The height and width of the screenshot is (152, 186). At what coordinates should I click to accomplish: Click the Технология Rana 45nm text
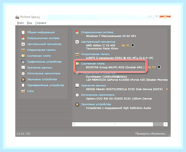(102, 49)
